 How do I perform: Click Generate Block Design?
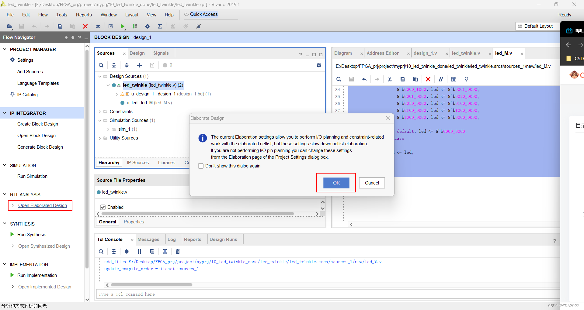(x=40, y=147)
